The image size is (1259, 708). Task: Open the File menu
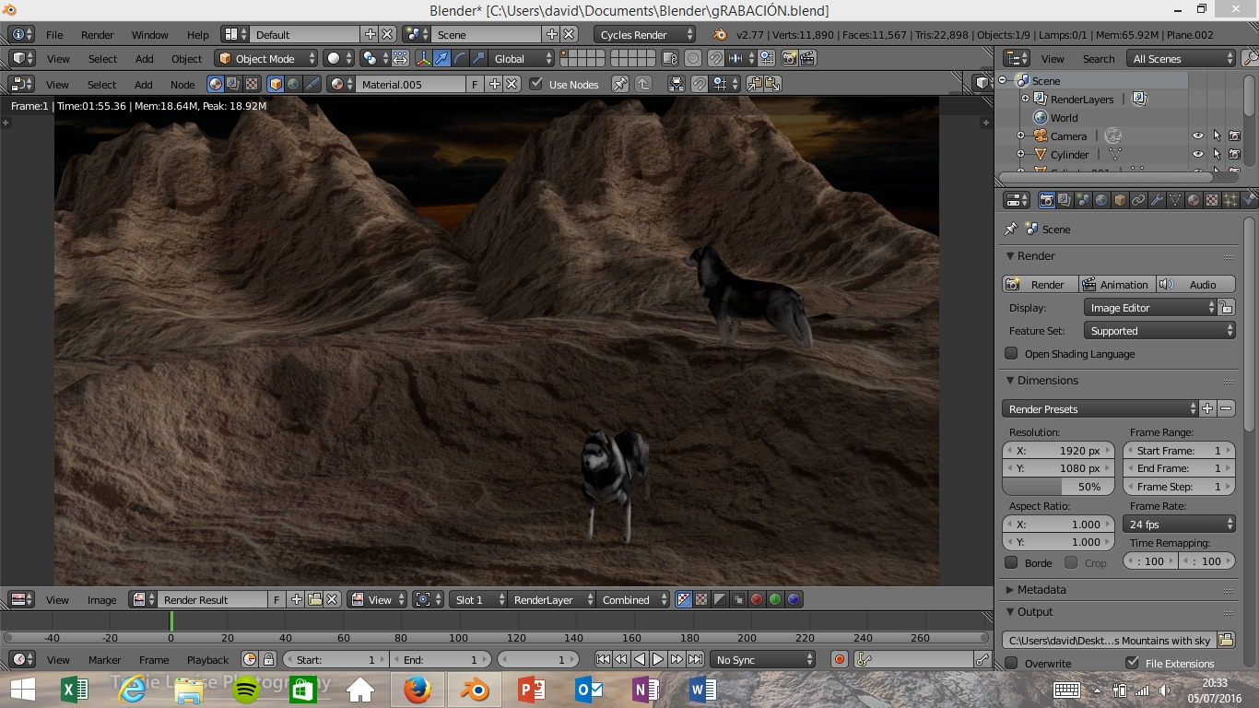point(54,35)
